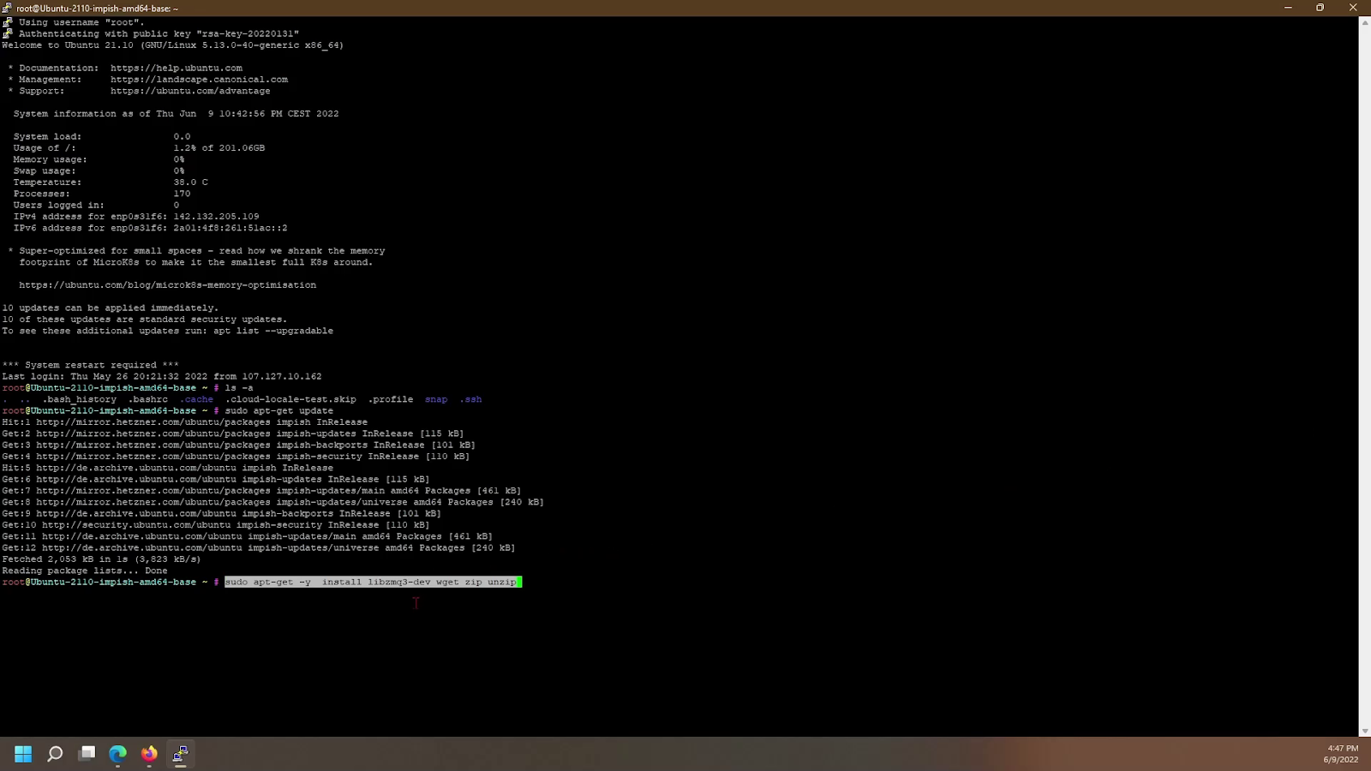
Task: Click the "Welcome to Ubuntu 21.10" line
Action: tap(173, 45)
